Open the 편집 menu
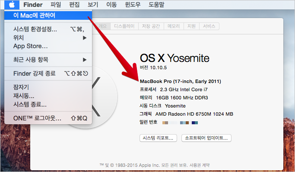The height and width of the screenshot is (172, 295). 74,5
